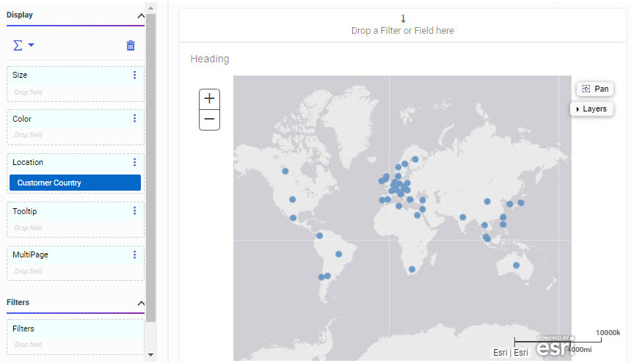Click the Display section title
Image resolution: width=631 pixels, height=363 pixels.
(20, 15)
